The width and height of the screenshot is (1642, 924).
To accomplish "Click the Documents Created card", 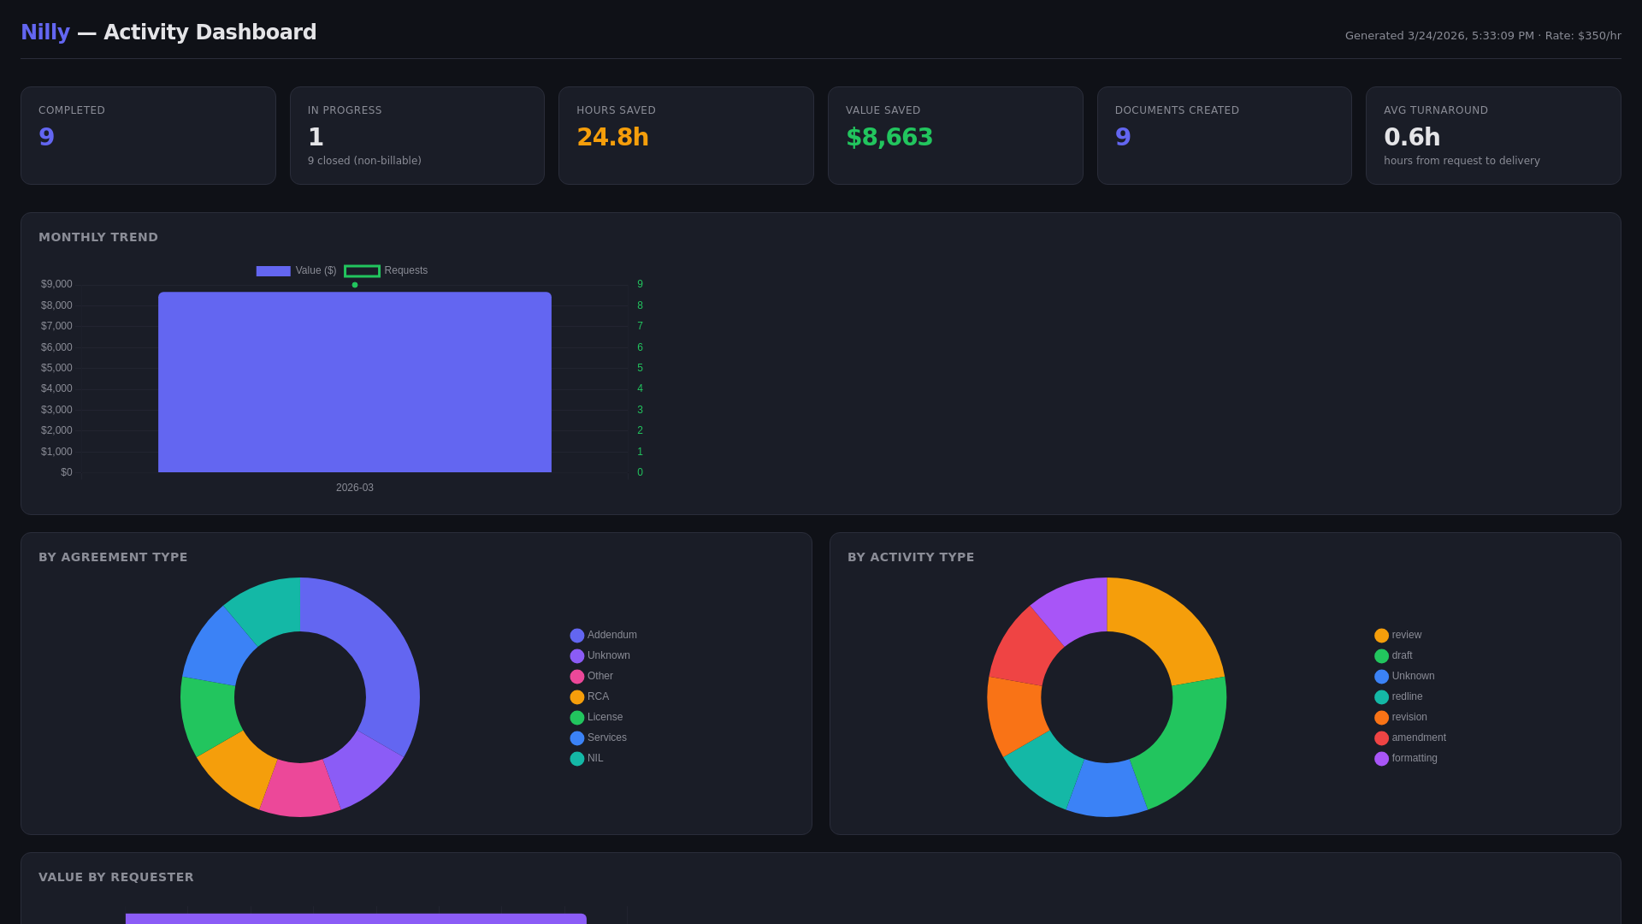I will [x=1225, y=135].
